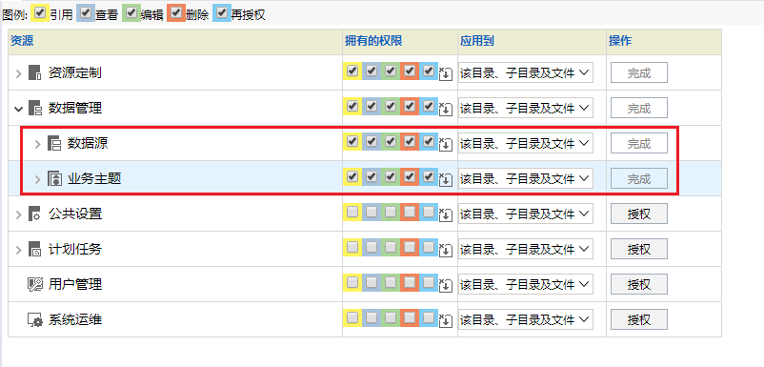Click clear-permissions icon in 资源定制 row
764x367 pixels.
(446, 73)
